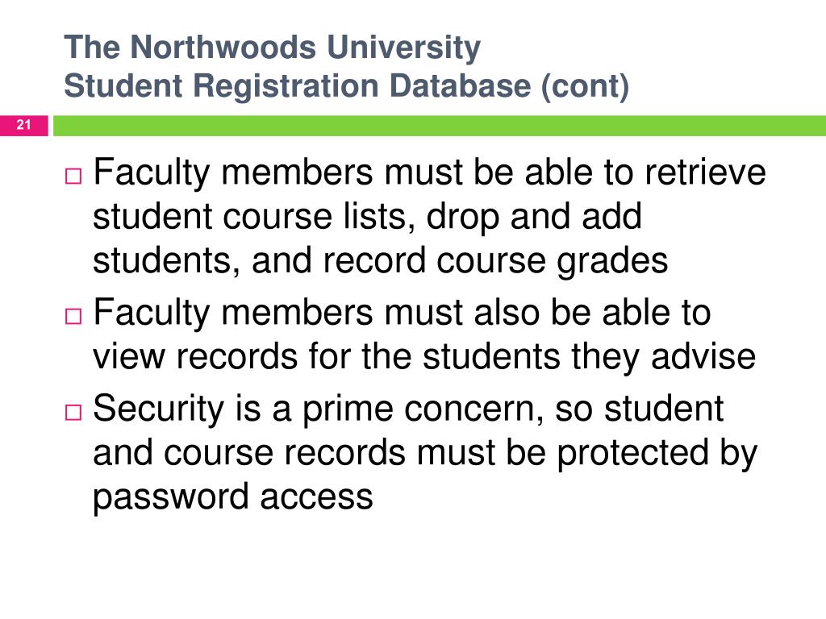Click the text 'view records for the students'
Screen dimensions: 826x619
point(327,356)
